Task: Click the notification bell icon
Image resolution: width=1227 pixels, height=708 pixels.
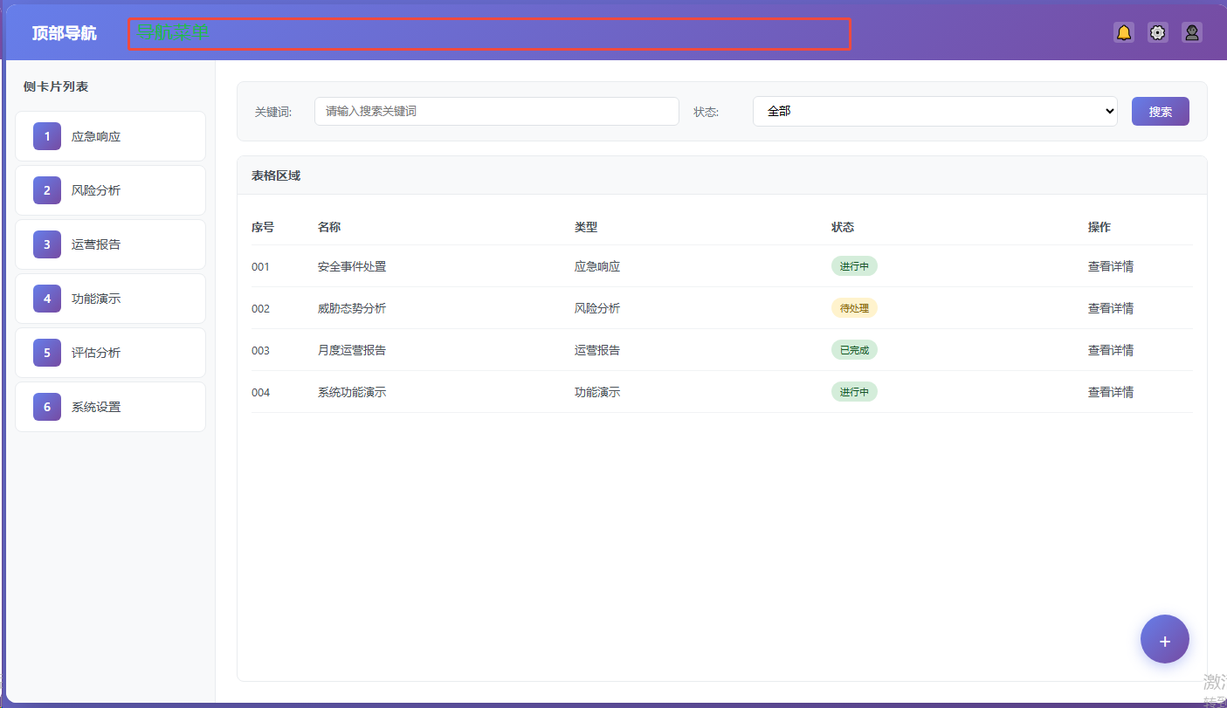Action: [1124, 33]
